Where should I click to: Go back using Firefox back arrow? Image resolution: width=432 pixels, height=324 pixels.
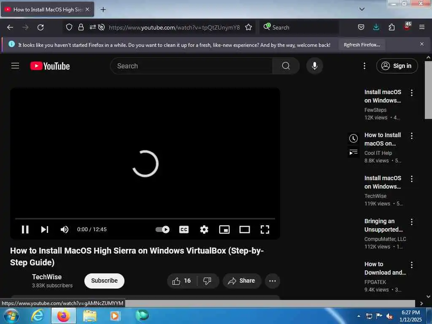tap(10, 27)
